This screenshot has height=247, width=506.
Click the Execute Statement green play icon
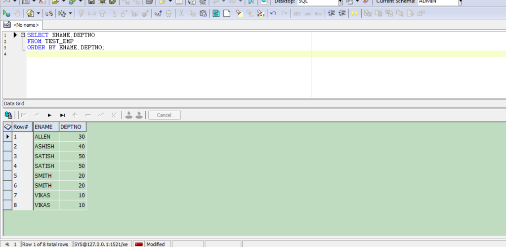point(6,13)
